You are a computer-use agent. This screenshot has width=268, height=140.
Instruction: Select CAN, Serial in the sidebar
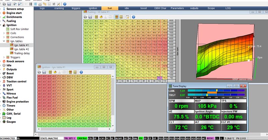(13, 113)
